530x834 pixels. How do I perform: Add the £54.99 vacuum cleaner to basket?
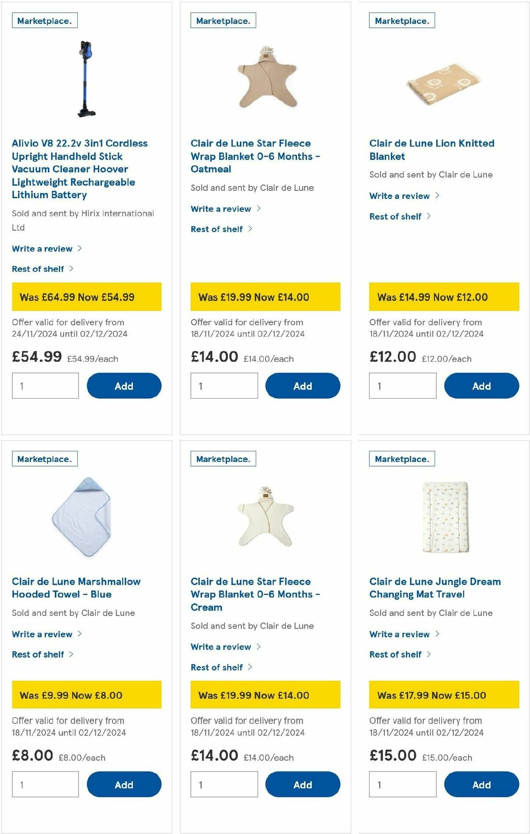point(124,386)
